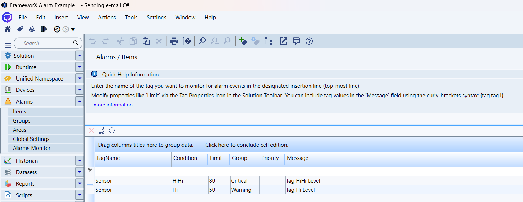The height and width of the screenshot is (202, 523).
Task: Click the Home icon in the top toolbar
Action: [x=8, y=29]
